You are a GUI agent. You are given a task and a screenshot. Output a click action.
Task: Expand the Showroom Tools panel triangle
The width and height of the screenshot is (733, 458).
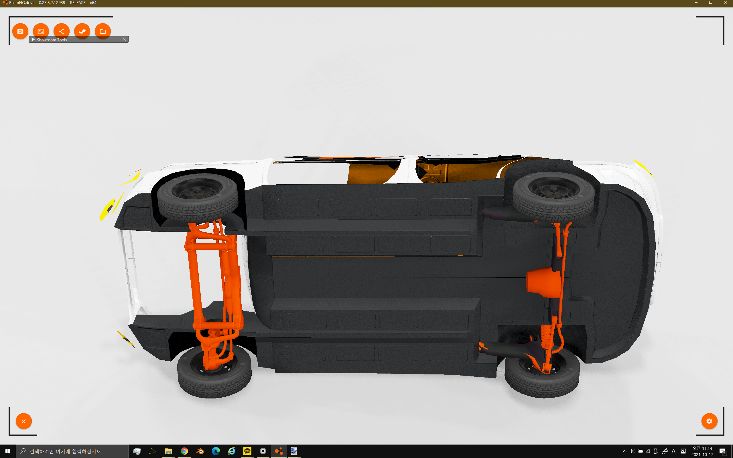(x=33, y=40)
